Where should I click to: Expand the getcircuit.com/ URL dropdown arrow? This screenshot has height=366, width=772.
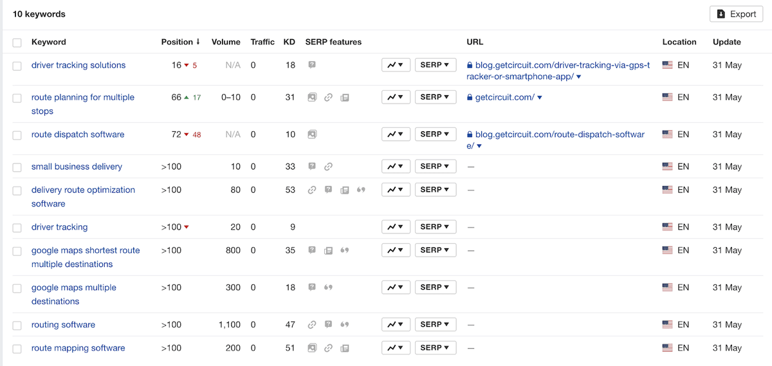[x=539, y=98]
